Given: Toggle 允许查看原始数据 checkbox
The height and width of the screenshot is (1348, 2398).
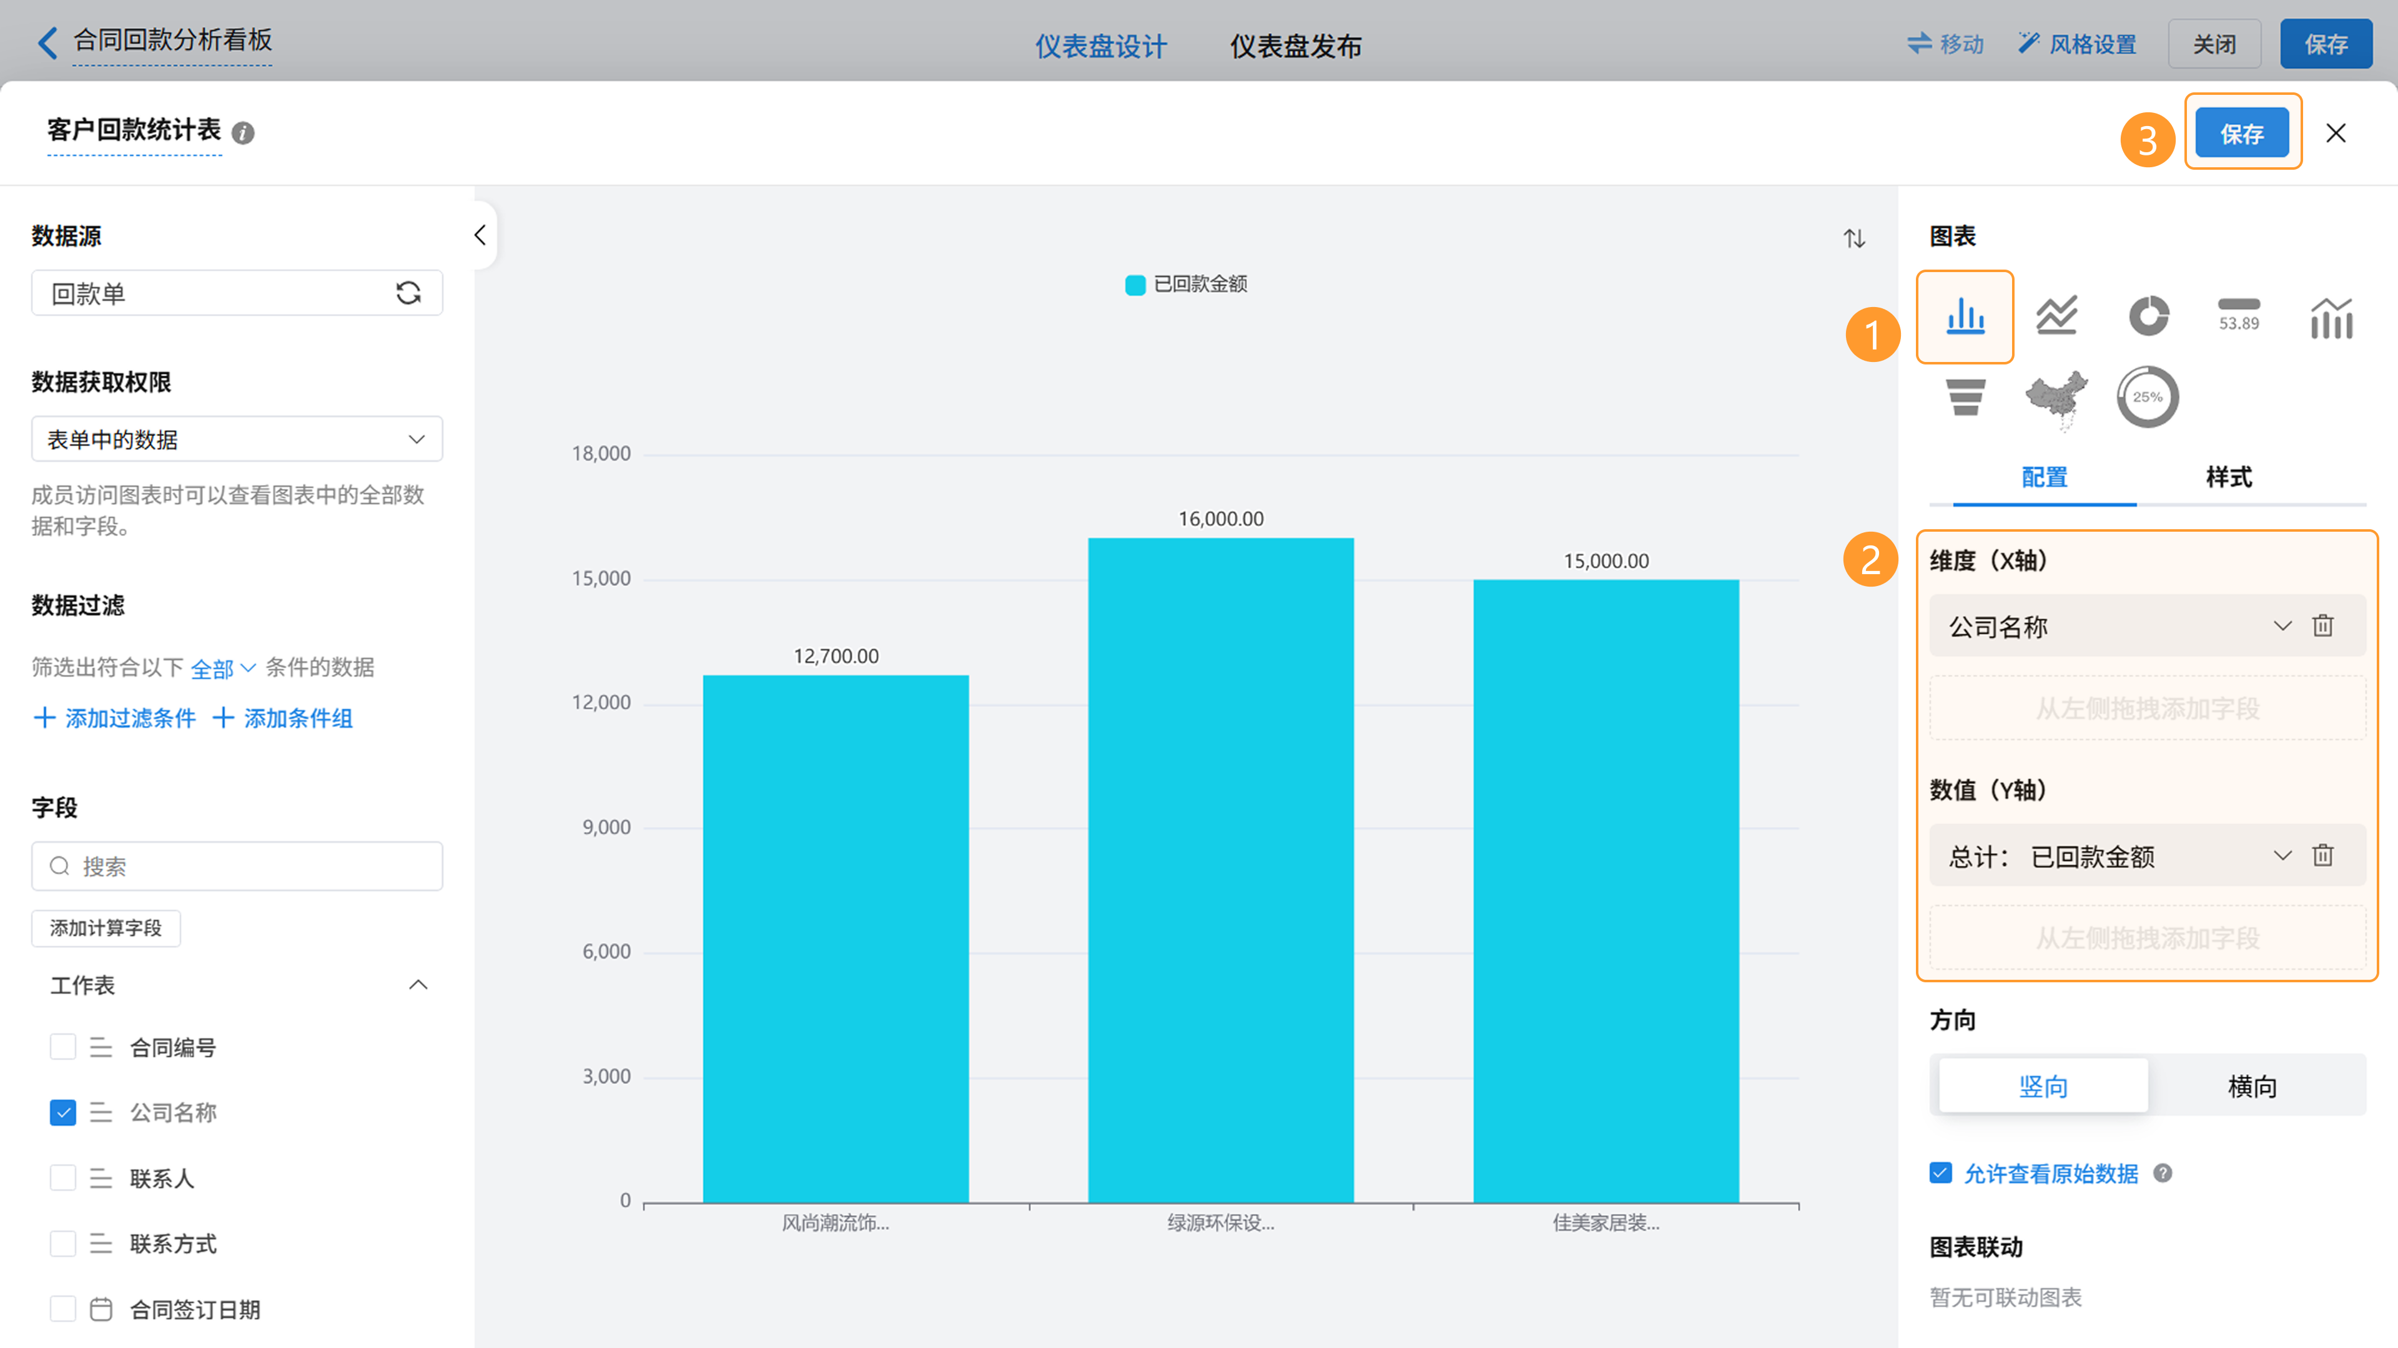Looking at the screenshot, I should pyautogui.click(x=1941, y=1173).
